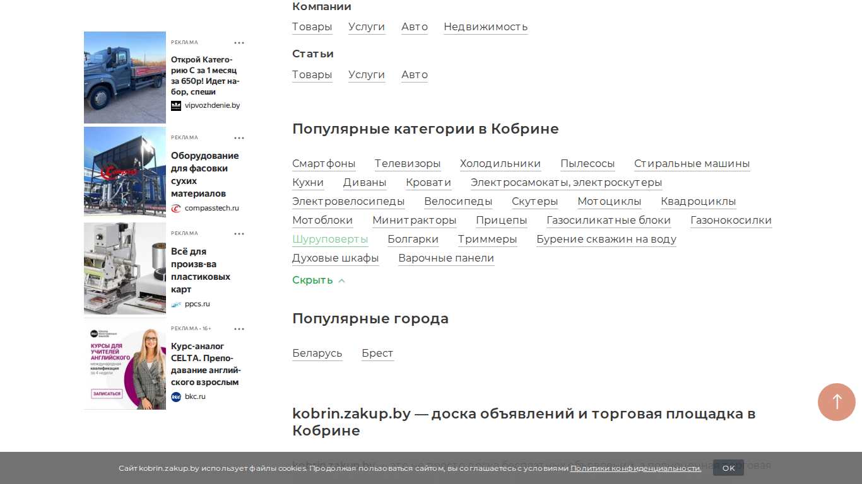The height and width of the screenshot is (484, 862).
Task: Select the Минитракторы category link
Action: coord(415,221)
